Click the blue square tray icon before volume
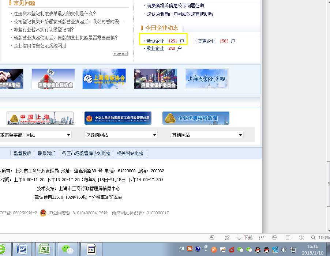The width and height of the screenshot is (330, 256). [275, 250]
